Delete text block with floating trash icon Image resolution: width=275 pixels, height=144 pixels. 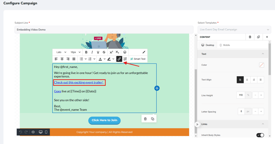145,119
